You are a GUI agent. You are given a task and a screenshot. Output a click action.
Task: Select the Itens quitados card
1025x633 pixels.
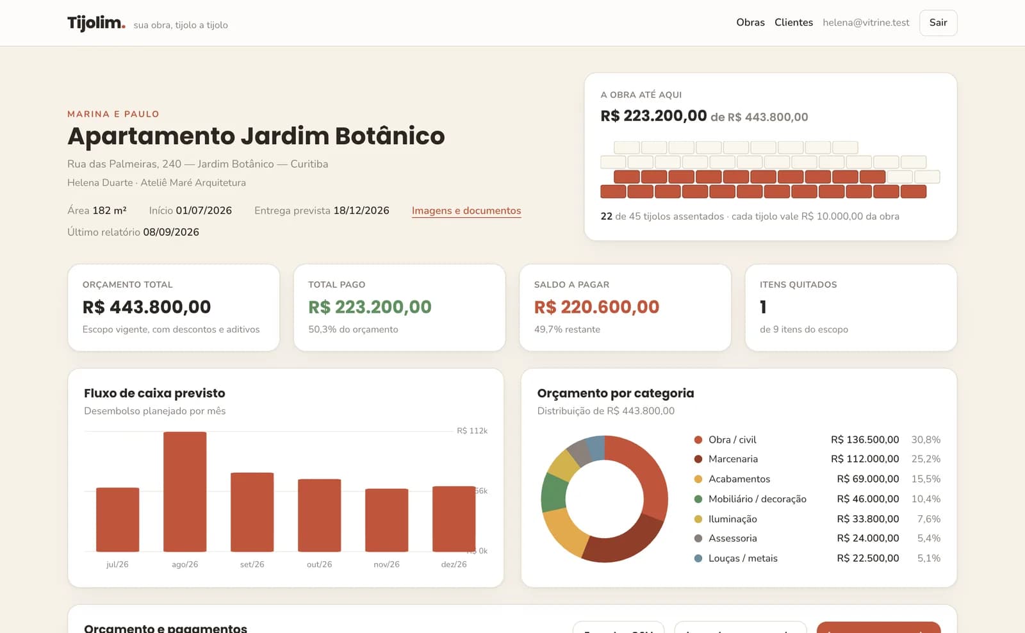[851, 308]
